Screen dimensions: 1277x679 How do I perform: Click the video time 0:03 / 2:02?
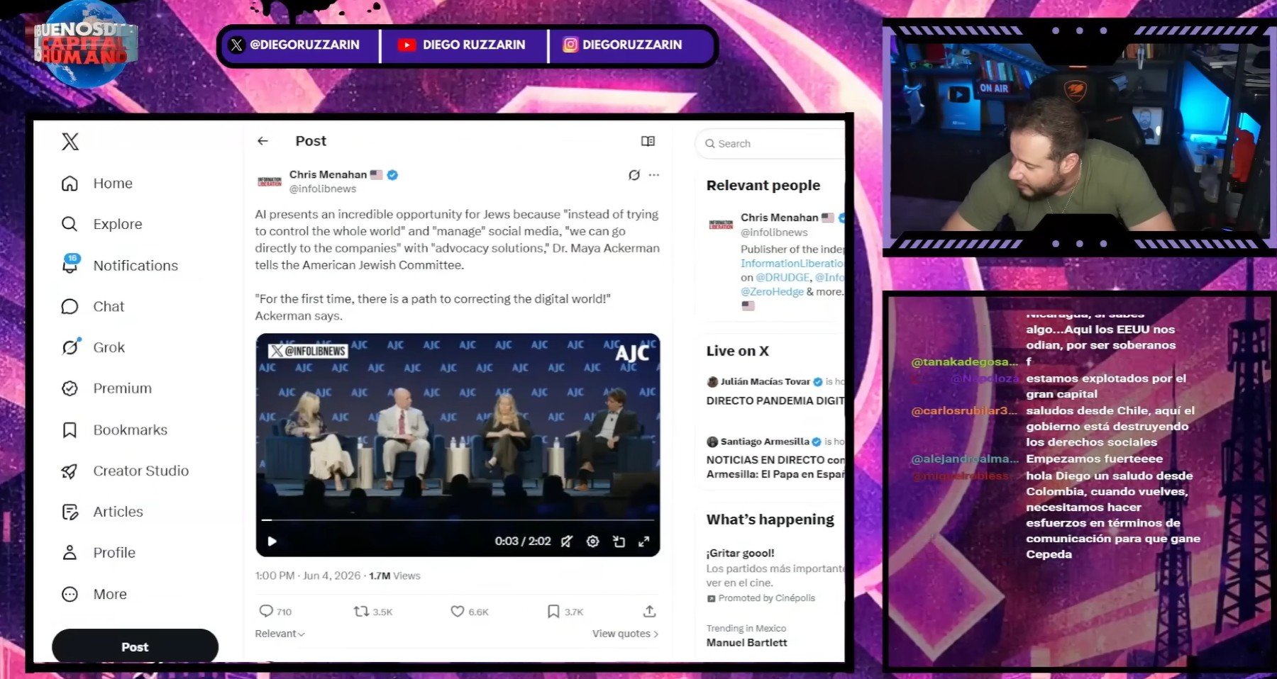[523, 541]
